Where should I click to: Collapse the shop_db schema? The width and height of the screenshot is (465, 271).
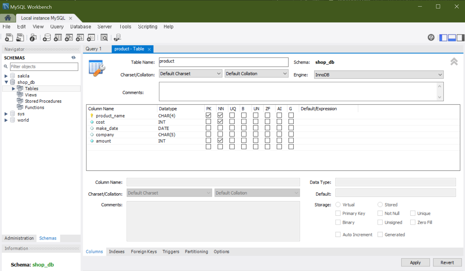(x=6, y=82)
